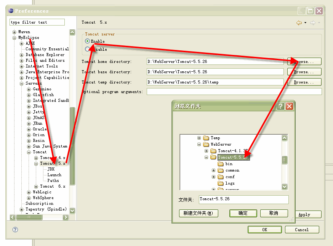This screenshot has width=333, height=246.
Task: Click the 确定 button in the browse dialog
Action: click(243, 213)
